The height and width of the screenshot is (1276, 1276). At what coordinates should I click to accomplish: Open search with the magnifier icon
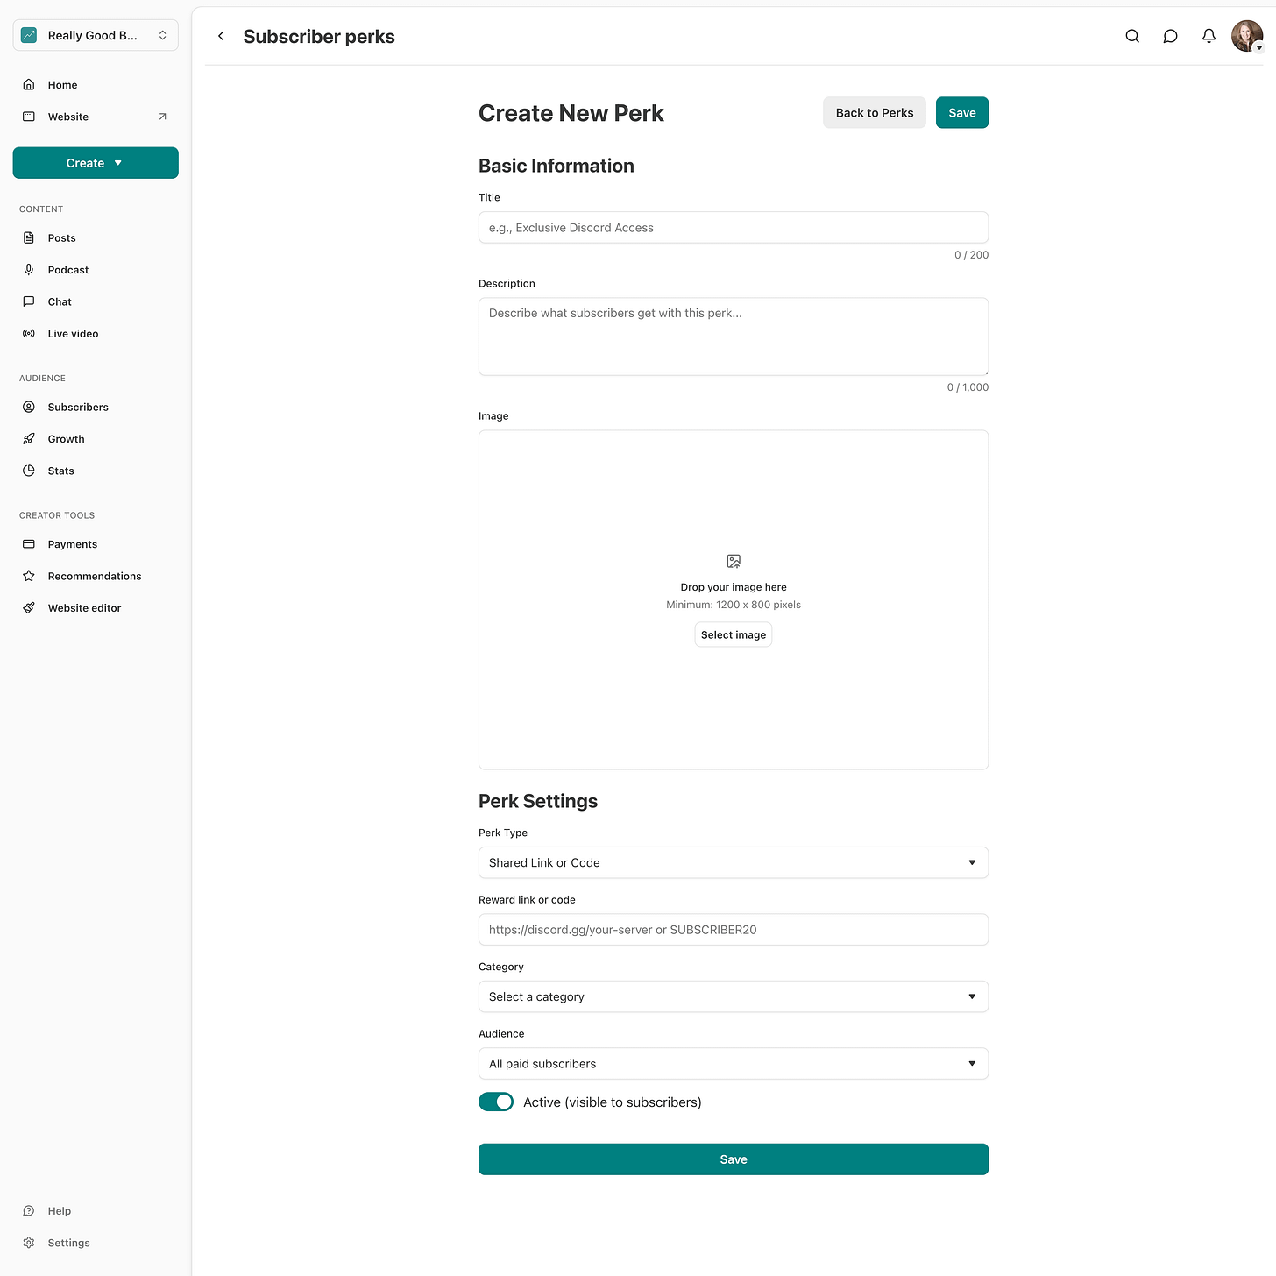[1132, 36]
